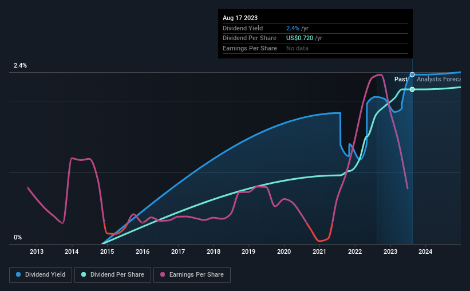Viewport: 470px width, 291px height.
Task: Select the 2013 x-axis year label
Action: [x=37, y=251]
